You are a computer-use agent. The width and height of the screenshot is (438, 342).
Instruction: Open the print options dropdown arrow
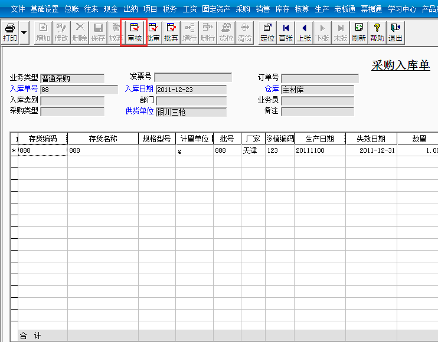coord(24,32)
